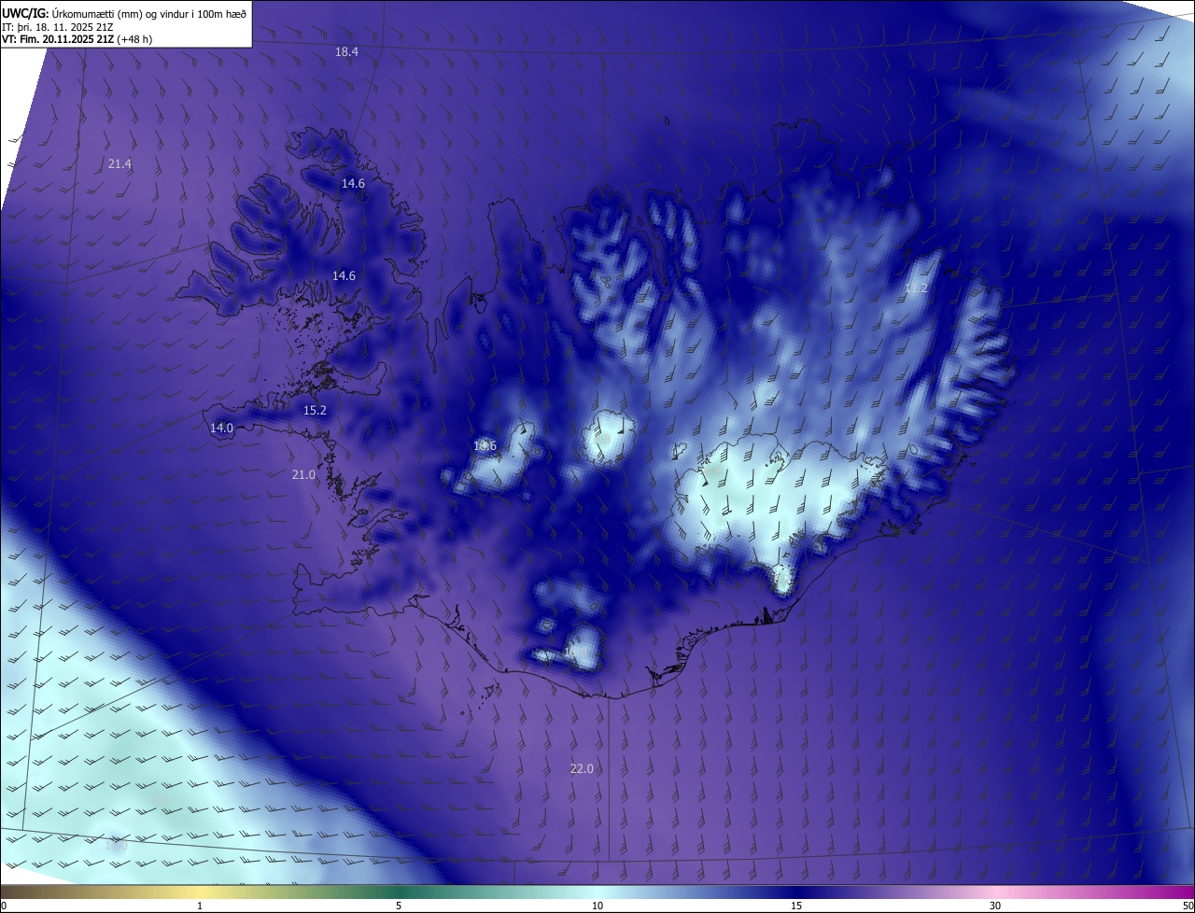Click the colour scale tick label 0
The width and height of the screenshot is (1195, 913).
click(4, 906)
